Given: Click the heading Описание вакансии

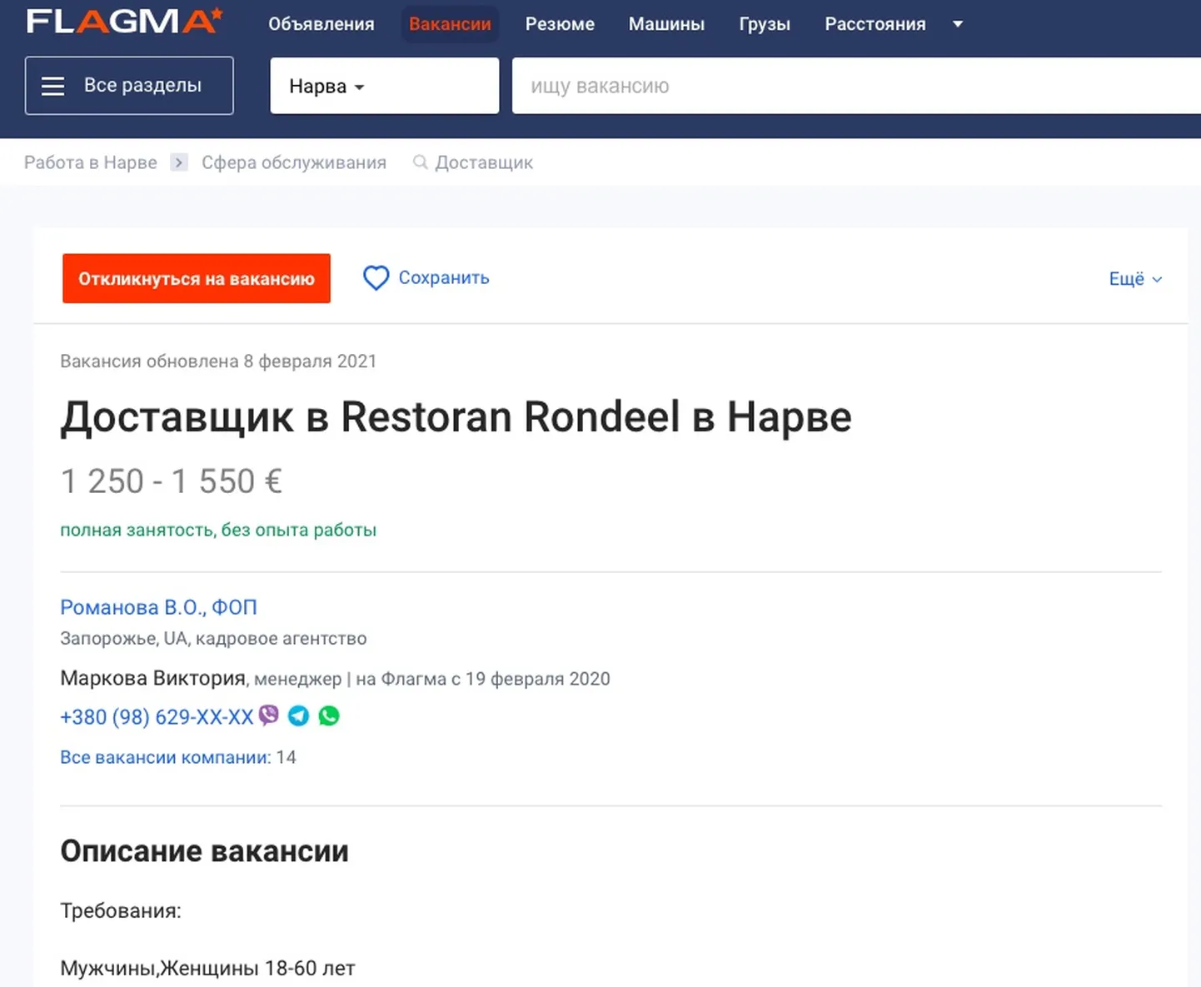Looking at the screenshot, I should click(204, 851).
